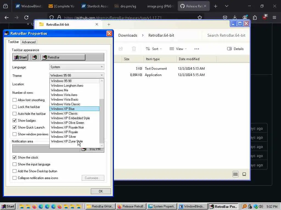This screenshot has width=281, height=210.
Task: Click the theme list scrollbar down arrow
Action: click(102, 145)
